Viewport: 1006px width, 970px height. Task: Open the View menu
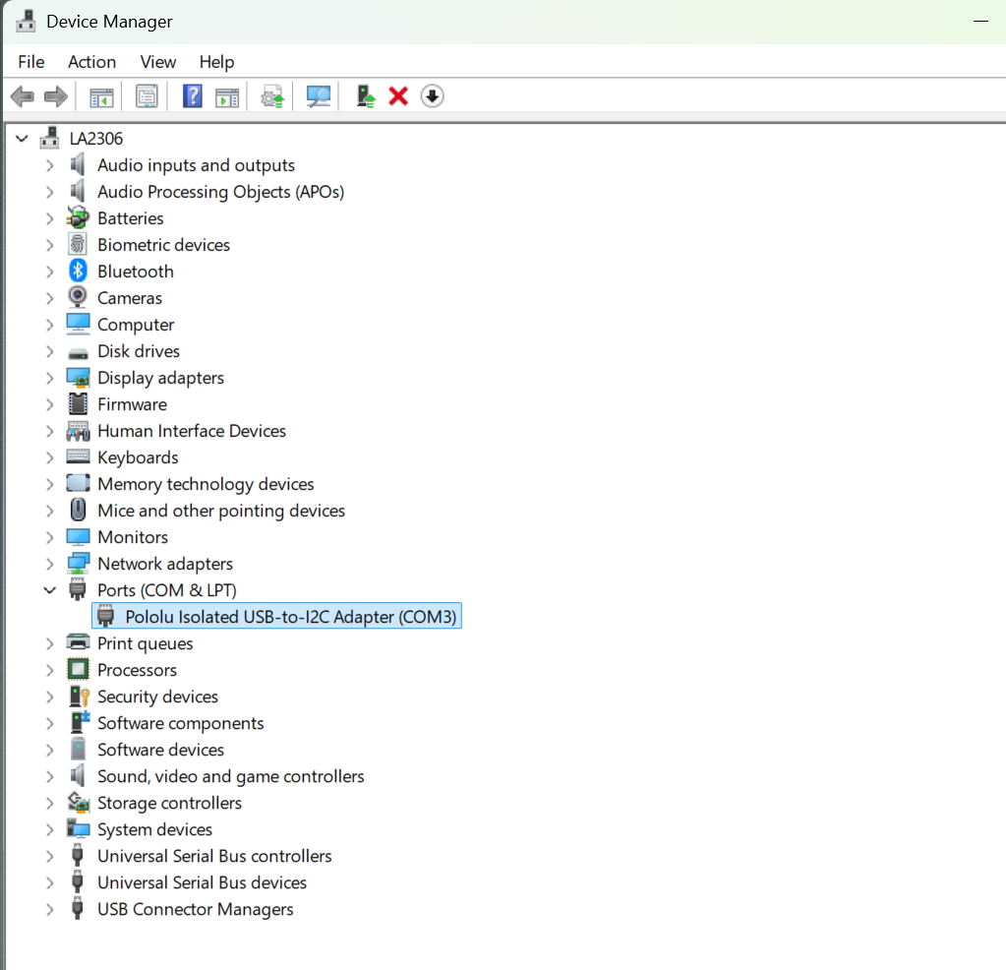click(x=157, y=62)
